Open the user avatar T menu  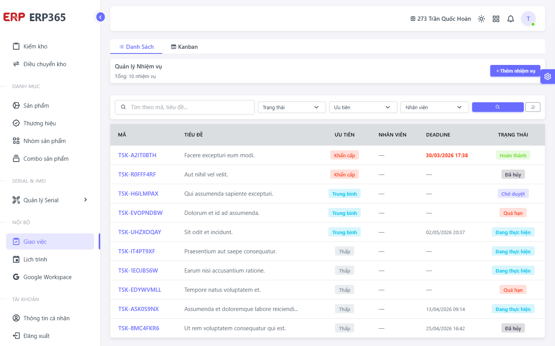tap(528, 18)
